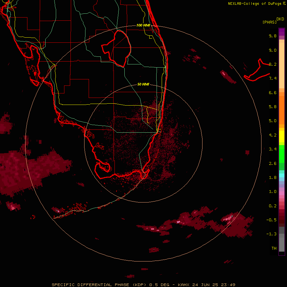Click the 4.2 color scale value
Image resolution: width=287 pixels, height=287 pixels.
tap(273, 135)
